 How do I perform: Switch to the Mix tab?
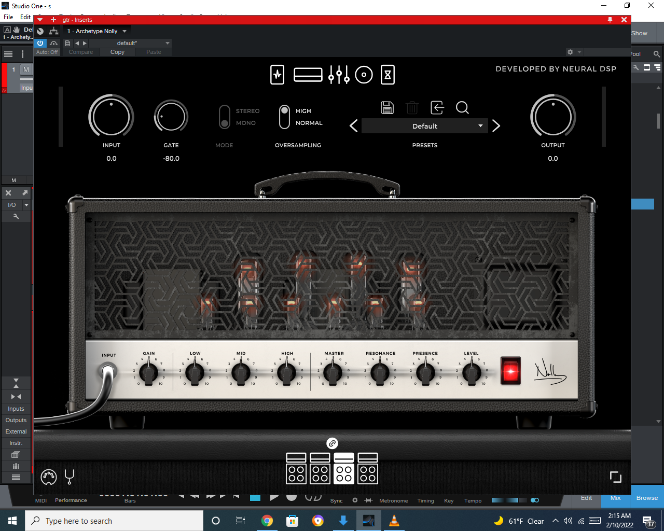615,498
